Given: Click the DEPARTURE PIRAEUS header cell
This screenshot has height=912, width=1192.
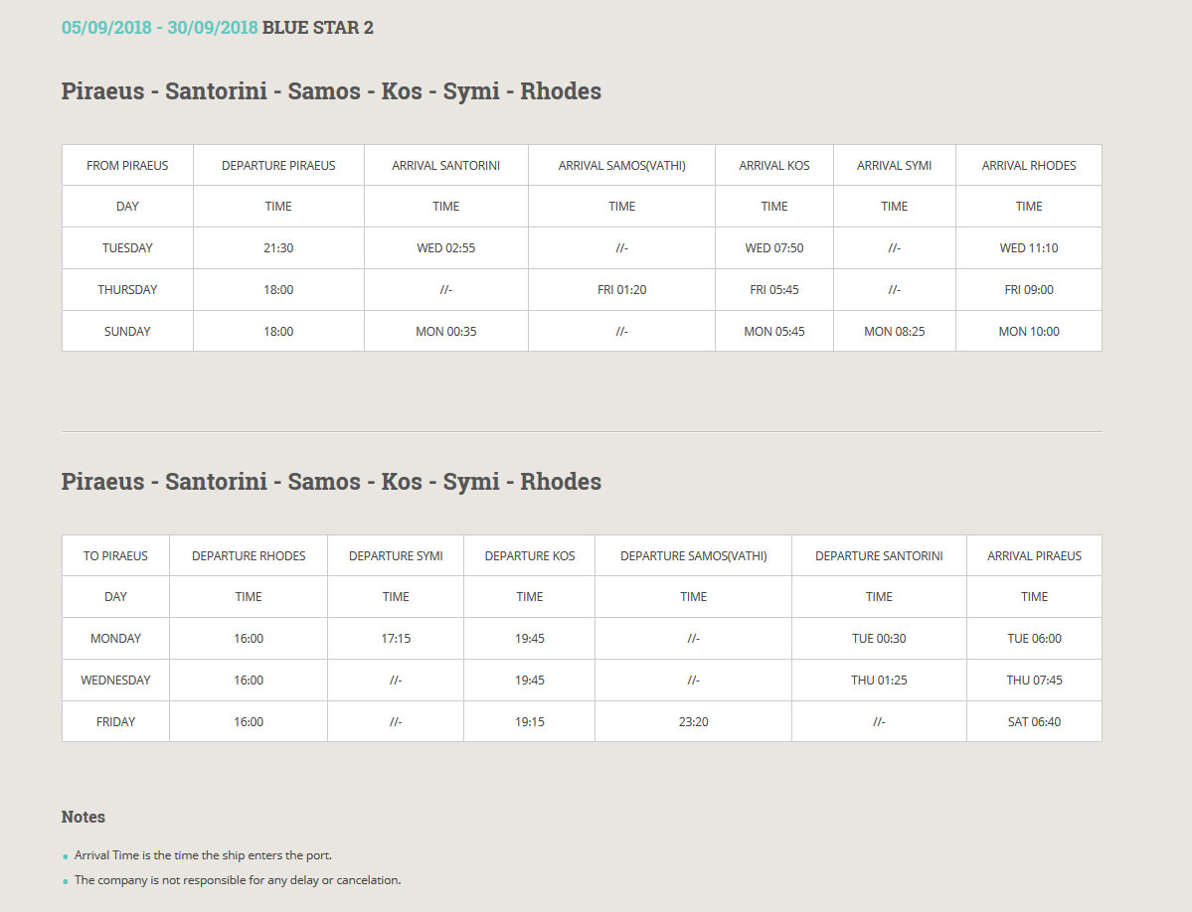Looking at the screenshot, I should pyautogui.click(x=278, y=166).
